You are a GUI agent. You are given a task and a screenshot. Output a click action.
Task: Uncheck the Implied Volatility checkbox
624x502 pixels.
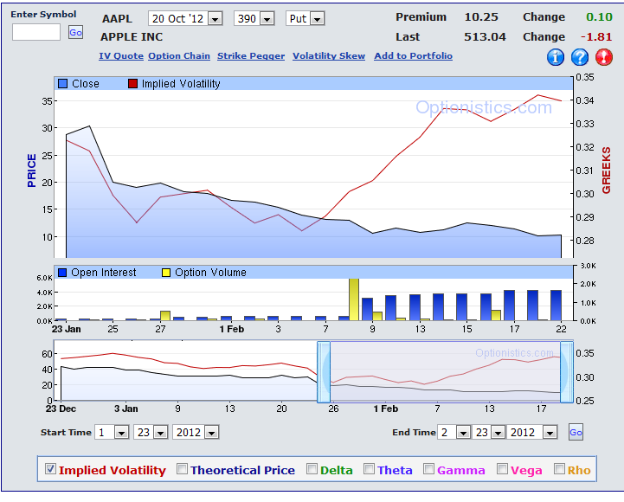(50, 469)
